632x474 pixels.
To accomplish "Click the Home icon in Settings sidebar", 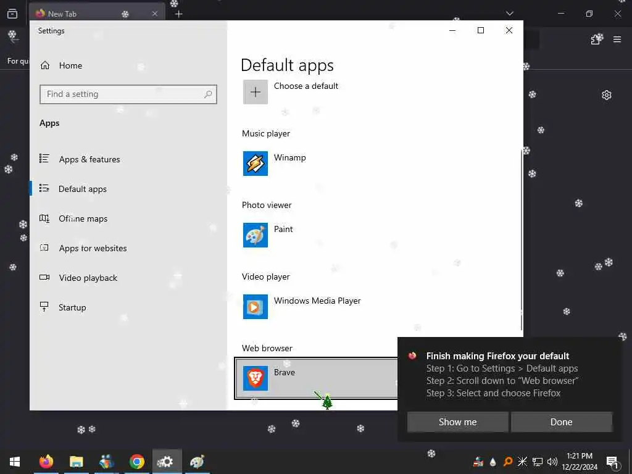I will [x=44, y=65].
